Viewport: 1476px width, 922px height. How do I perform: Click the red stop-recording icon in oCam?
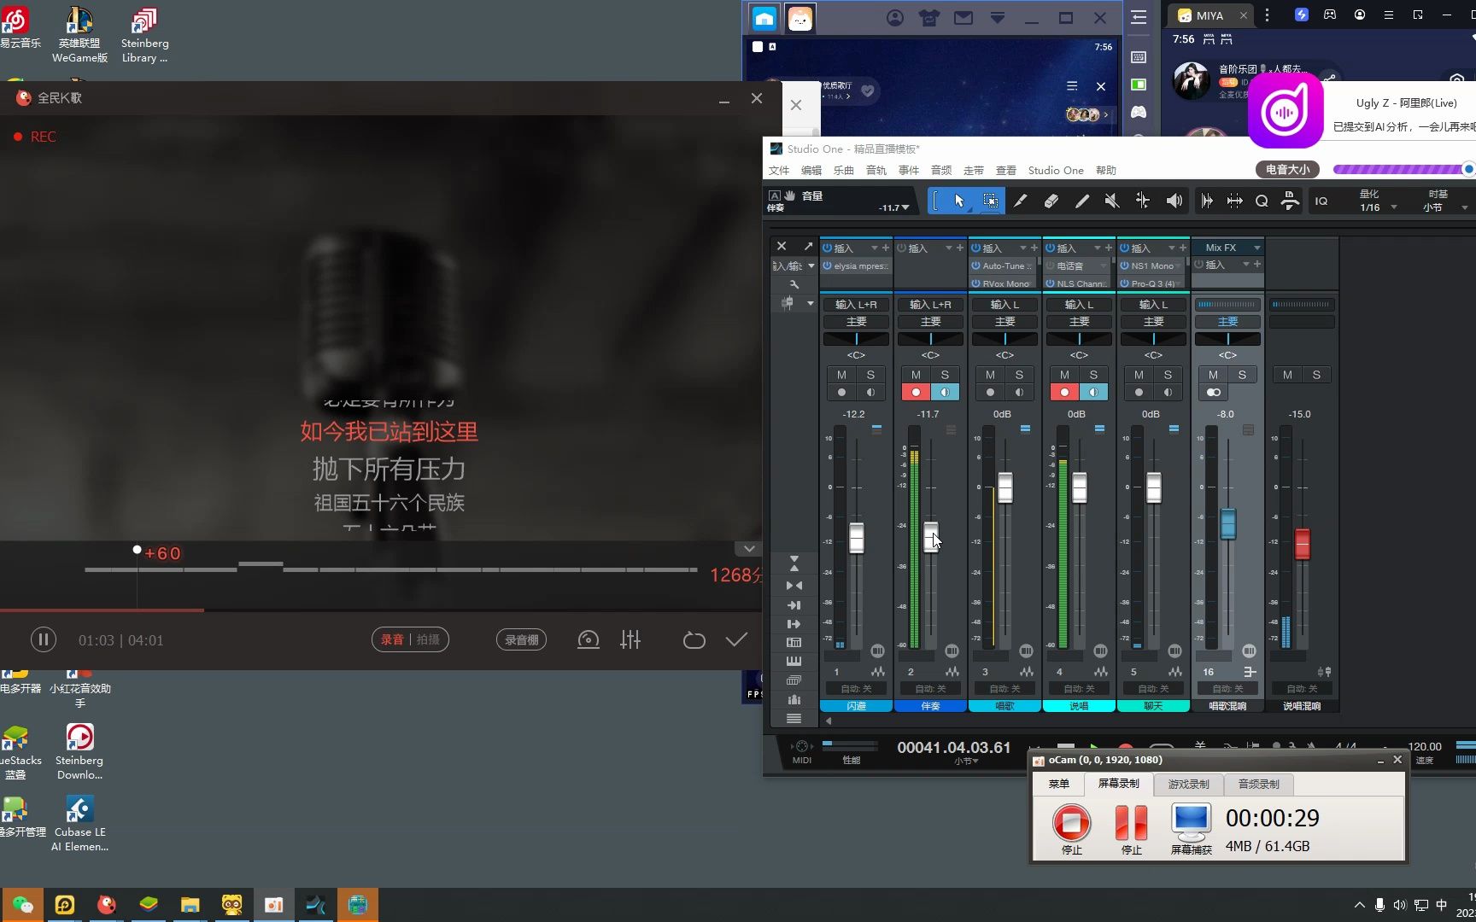(1071, 823)
